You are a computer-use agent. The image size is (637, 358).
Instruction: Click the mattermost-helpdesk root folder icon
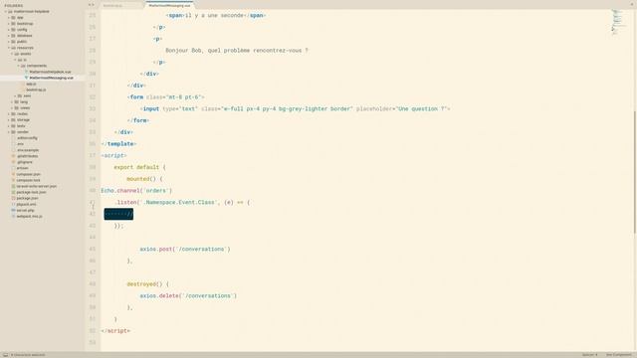10,11
